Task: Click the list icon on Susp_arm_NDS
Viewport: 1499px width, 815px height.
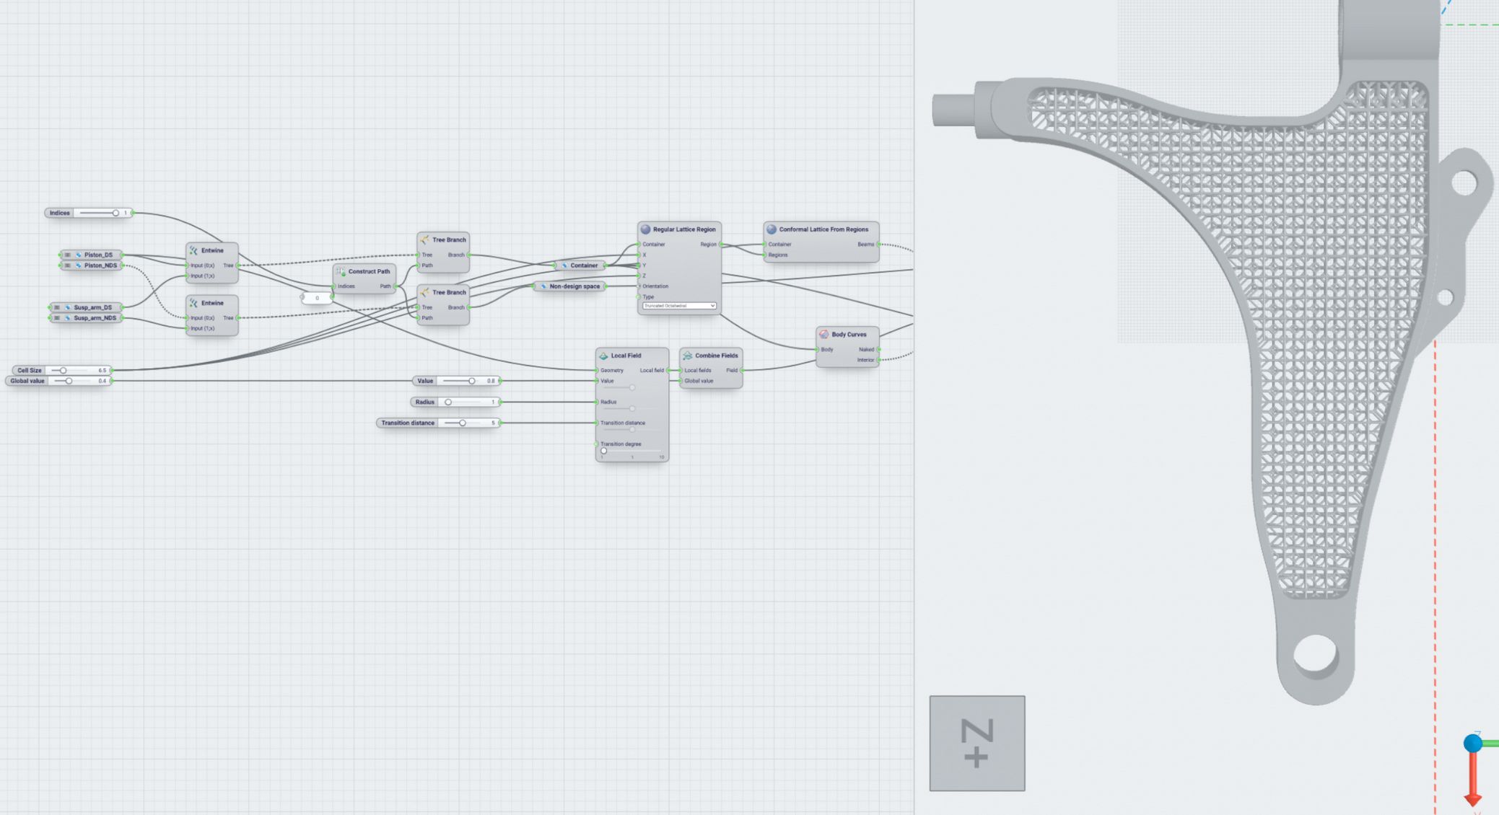Action: tap(57, 317)
